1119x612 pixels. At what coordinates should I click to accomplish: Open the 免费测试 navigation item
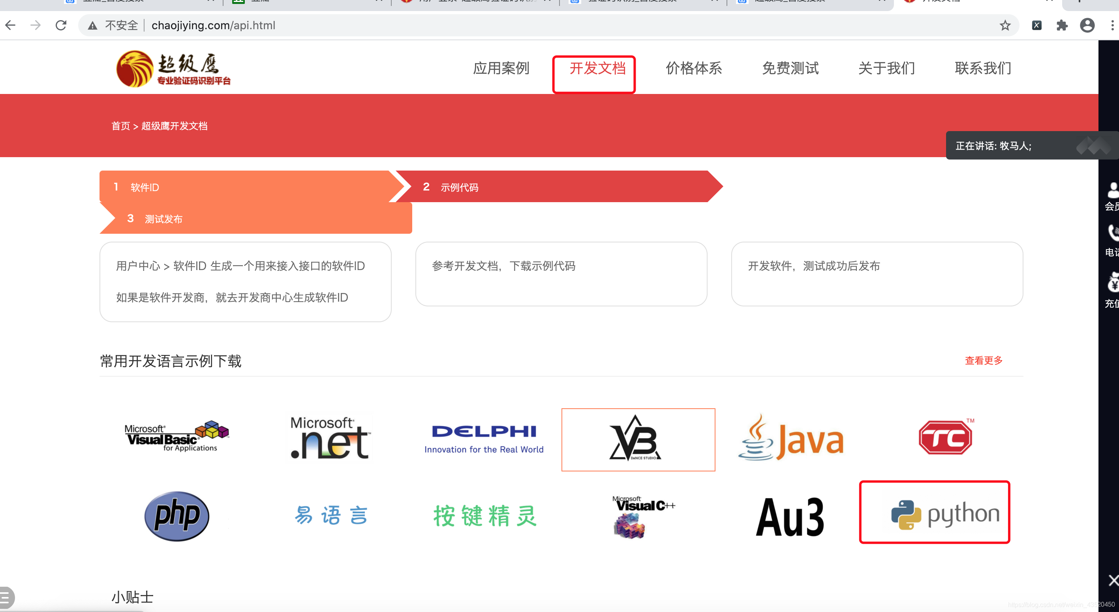[x=790, y=69]
